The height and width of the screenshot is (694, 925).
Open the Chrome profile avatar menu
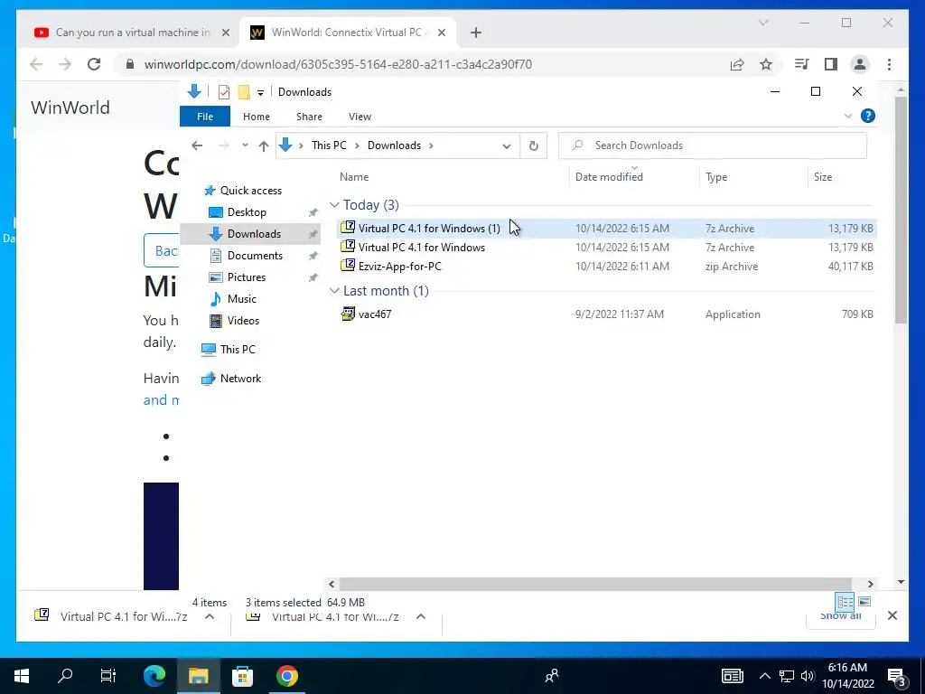click(x=860, y=64)
